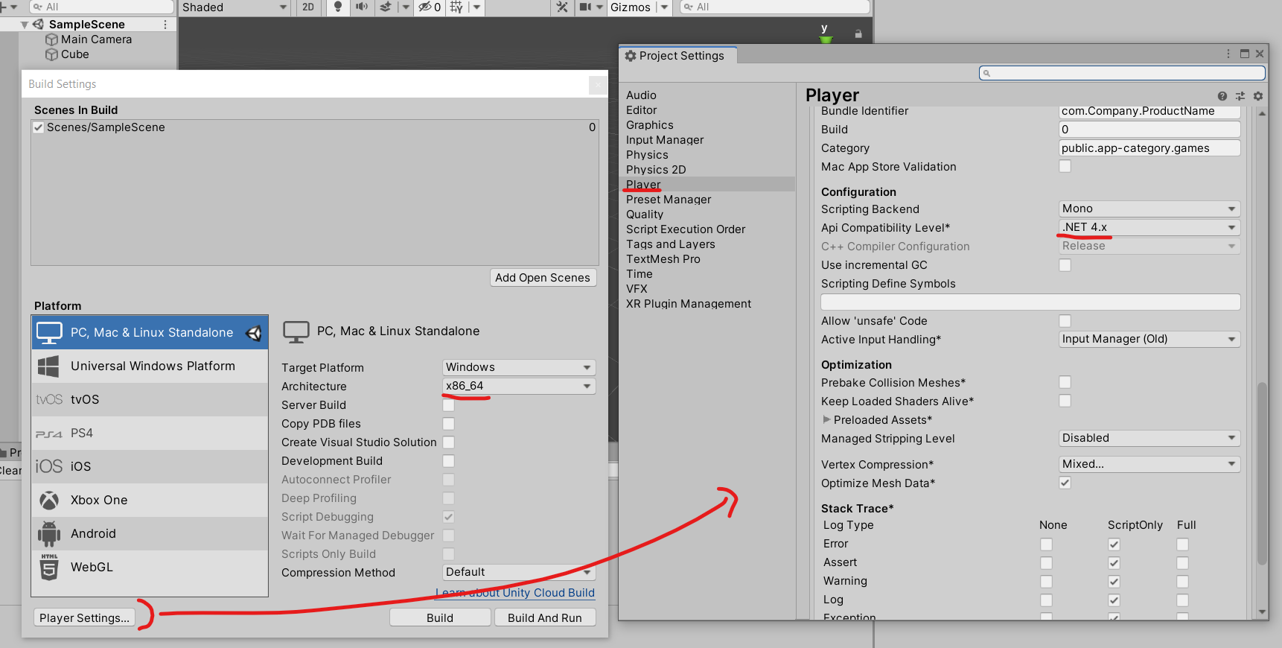Click the Scripting Define Symbols text field
Screen dimensions: 1282x648
pos(1030,302)
